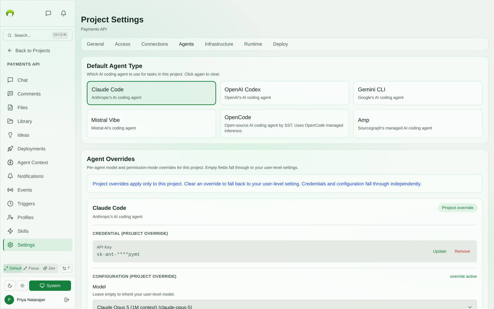
Task: Click the green app logo icon
Action: (x=10, y=13)
